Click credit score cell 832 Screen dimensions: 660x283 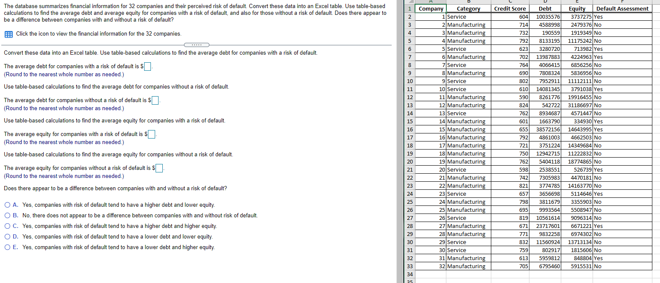click(x=510, y=242)
